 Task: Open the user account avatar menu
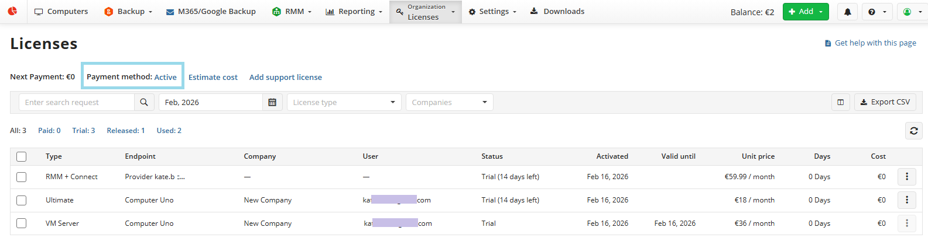click(912, 12)
